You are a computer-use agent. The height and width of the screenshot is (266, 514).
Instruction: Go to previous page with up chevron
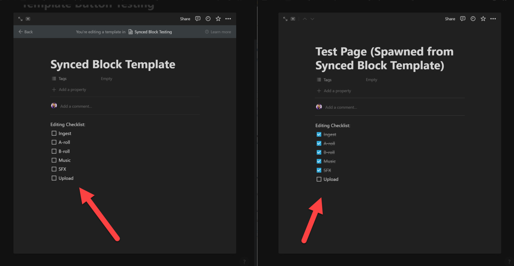coord(305,19)
